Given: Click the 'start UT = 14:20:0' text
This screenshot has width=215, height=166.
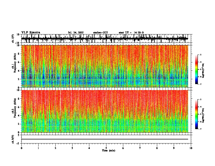Looking at the screenshot, I should tap(131, 33).
